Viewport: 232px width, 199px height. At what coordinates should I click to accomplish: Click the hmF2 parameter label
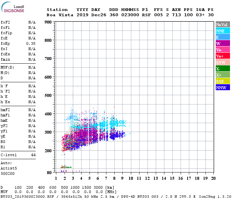(5, 110)
